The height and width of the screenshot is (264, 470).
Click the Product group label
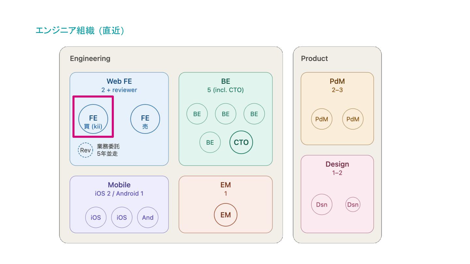click(314, 59)
